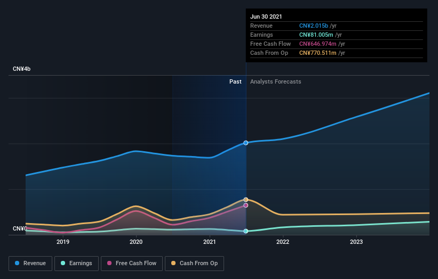This screenshot has height=279, width=438.
Task: Click the CN¥81.005m earnings value
Action: 316,35
